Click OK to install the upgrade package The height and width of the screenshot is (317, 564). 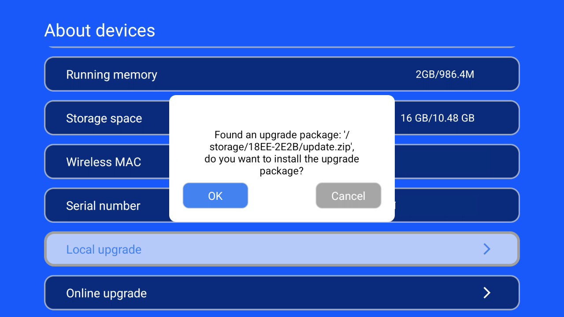point(215,195)
